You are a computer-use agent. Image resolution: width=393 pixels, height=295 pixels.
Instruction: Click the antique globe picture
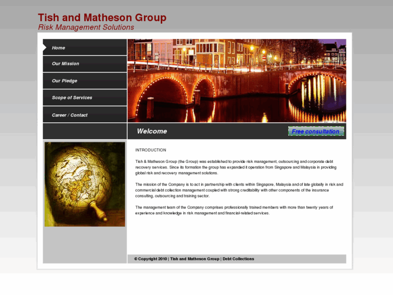[x=85, y=184]
